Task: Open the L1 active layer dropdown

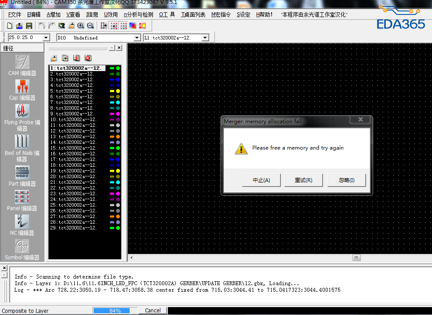Action: click(205, 38)
